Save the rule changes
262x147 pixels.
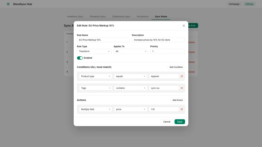tap(179, 122)
